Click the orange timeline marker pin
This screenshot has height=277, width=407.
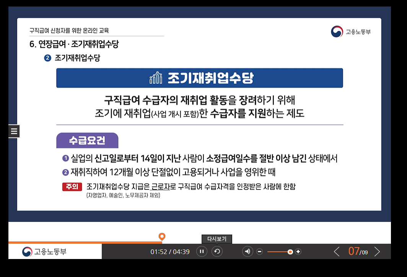coord(162,237)
